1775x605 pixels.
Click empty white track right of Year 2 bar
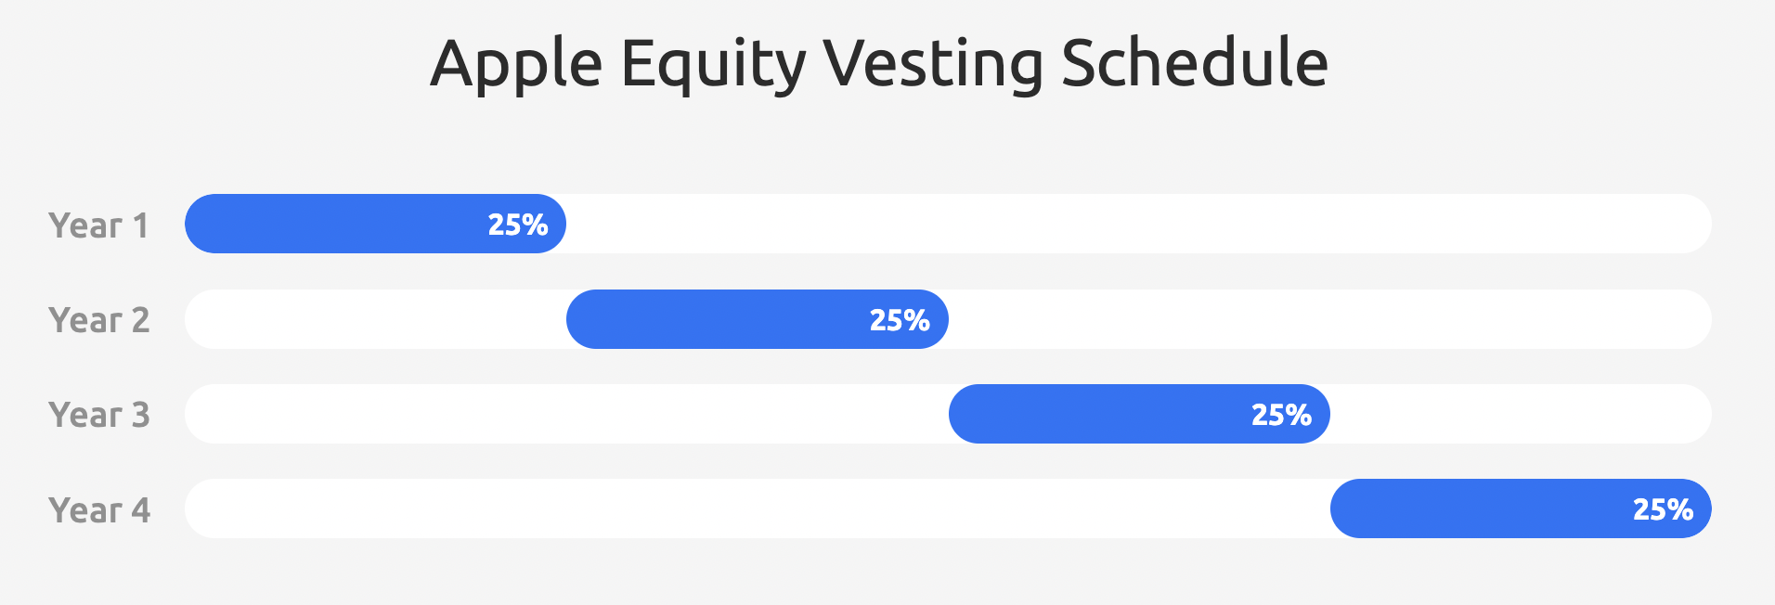pos(1328,319)
